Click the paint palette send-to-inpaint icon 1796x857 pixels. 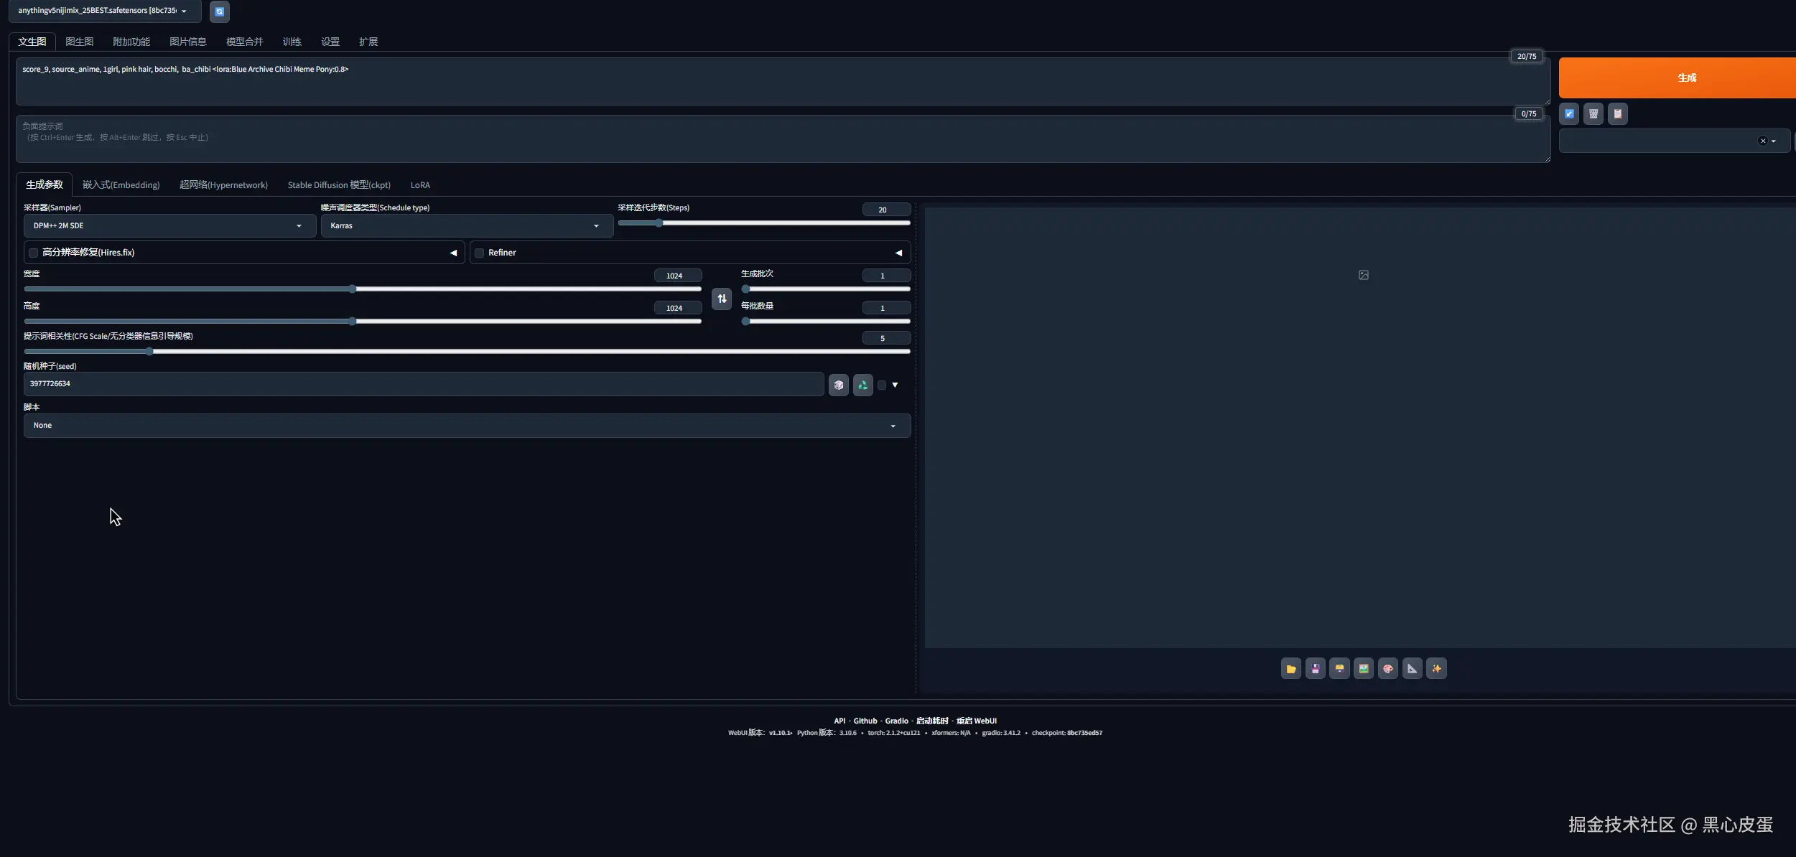coord(1387,668)
